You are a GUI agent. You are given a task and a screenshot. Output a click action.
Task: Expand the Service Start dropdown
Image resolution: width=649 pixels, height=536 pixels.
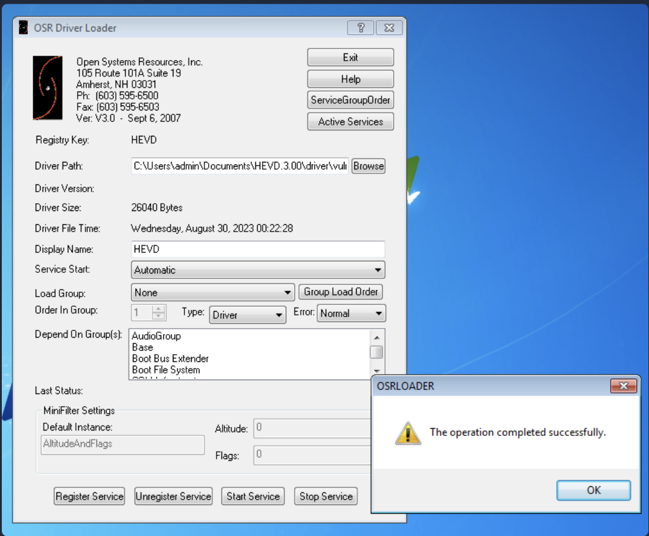[377, 270]
